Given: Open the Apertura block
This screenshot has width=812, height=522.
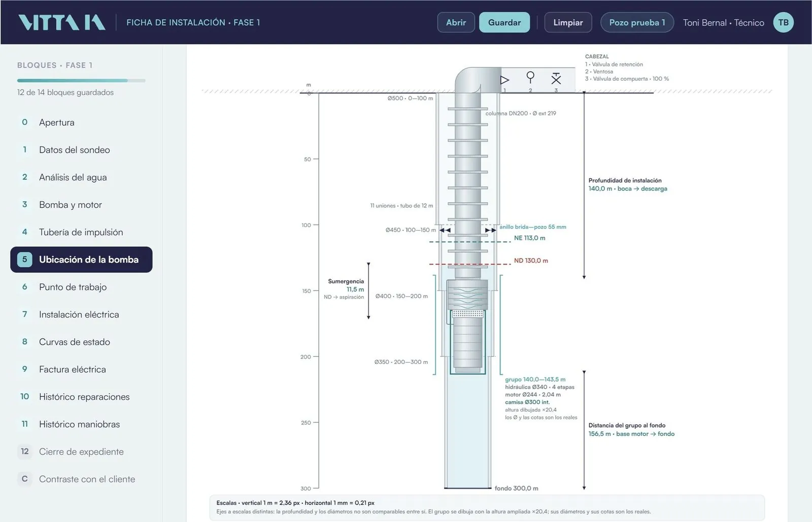Looking at the screenshot, I should coord(81,122).
